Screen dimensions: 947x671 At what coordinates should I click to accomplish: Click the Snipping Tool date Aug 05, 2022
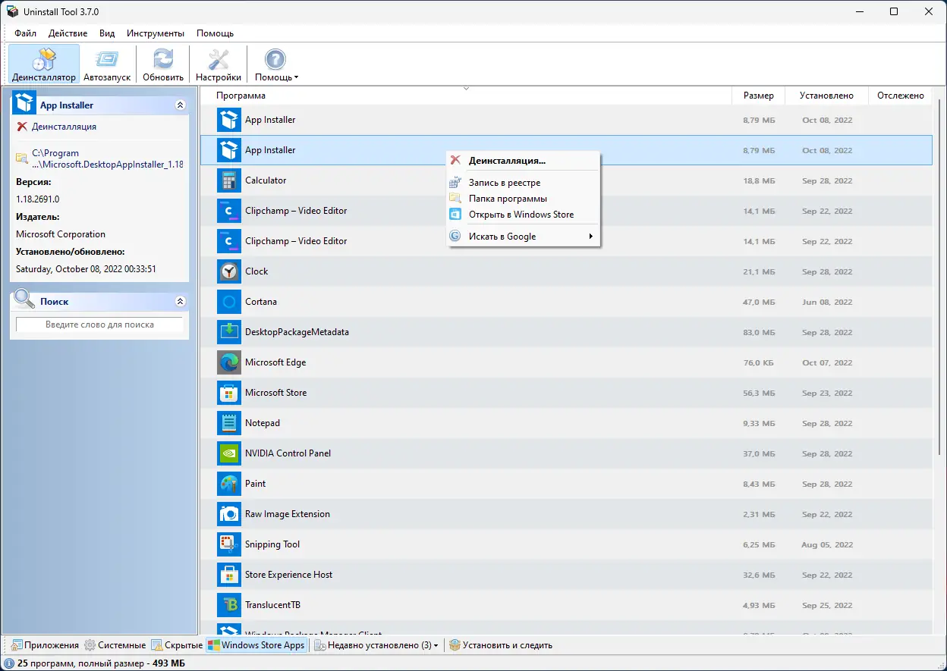(x=827, y=544)
